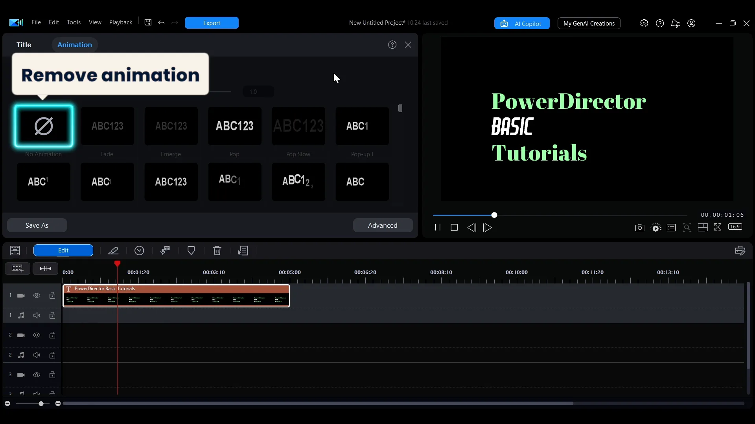Open the File menu
The width and height of the screenshot is (755, 424).
point(36,22)
